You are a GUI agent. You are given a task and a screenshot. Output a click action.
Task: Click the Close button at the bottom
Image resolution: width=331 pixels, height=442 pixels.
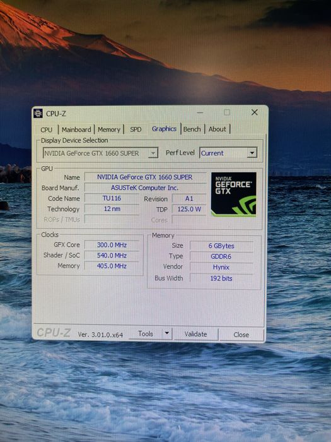click(241, 335)
